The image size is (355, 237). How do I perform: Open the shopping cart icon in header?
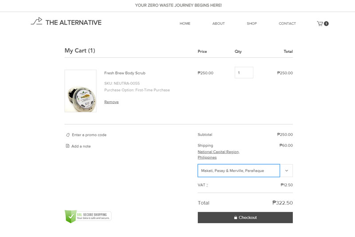(319, 24)
